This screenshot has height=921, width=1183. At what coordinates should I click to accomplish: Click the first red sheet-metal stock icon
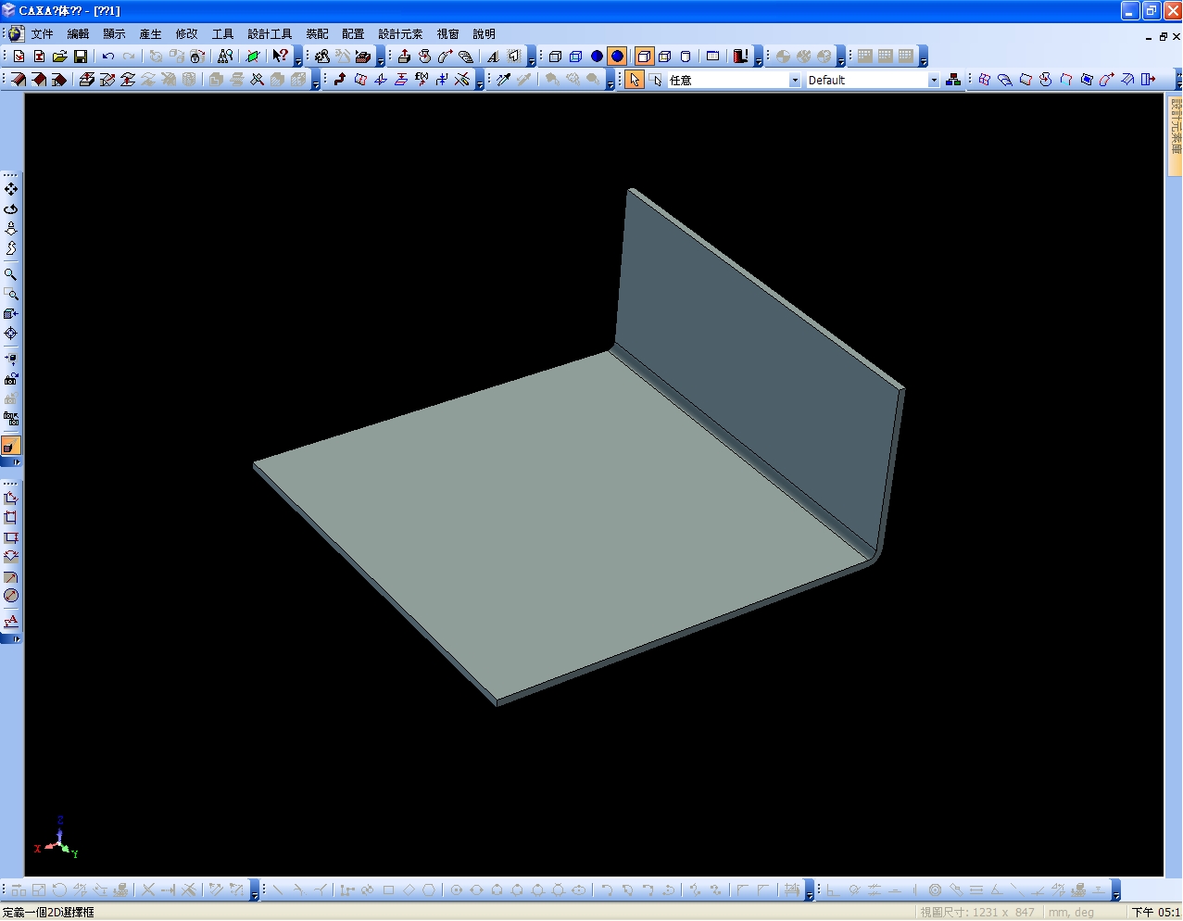pos(19,80)
